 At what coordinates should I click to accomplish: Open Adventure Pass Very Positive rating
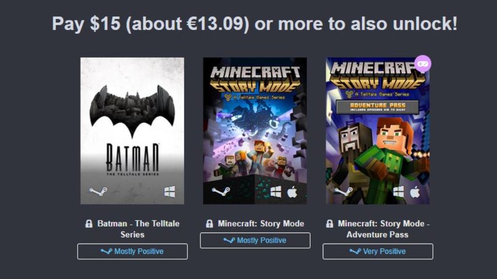click(378, 251)
